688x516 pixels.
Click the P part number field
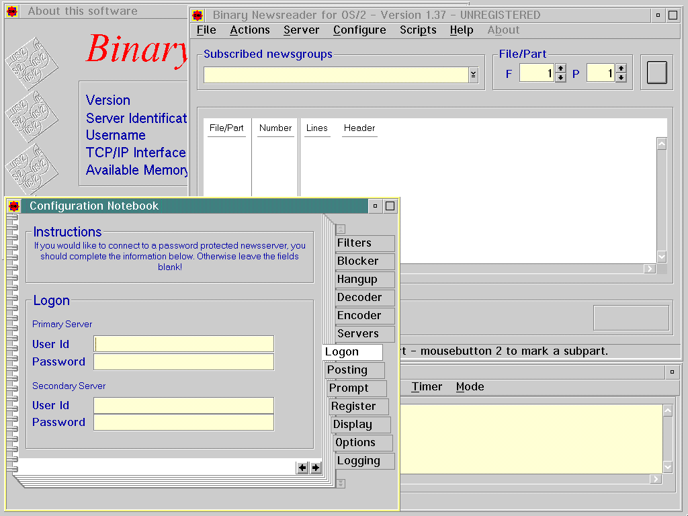coord(601,73)
